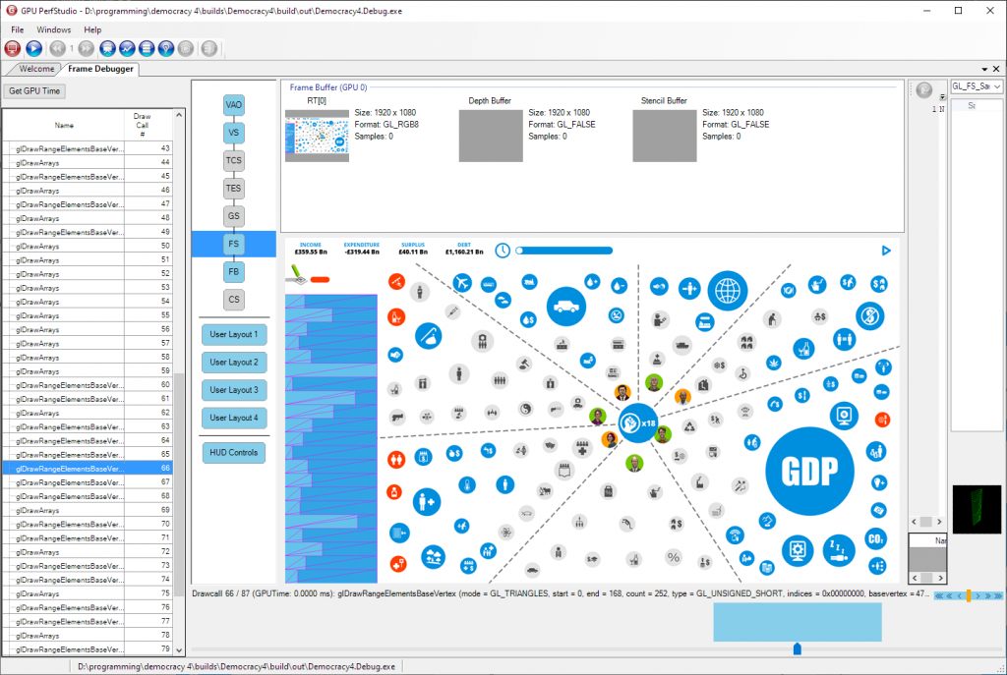
Task: Select the VS vertex shader stage
Action: (234, 133)
